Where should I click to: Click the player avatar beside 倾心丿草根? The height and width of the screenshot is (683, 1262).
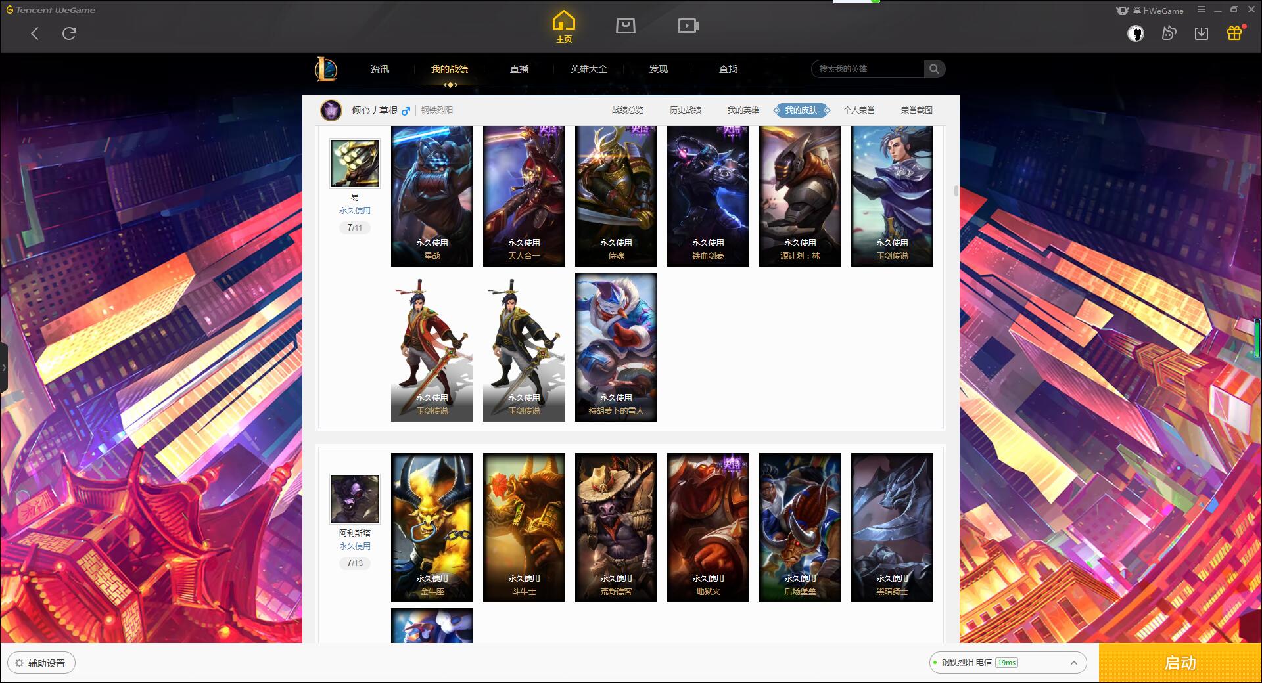331,110
